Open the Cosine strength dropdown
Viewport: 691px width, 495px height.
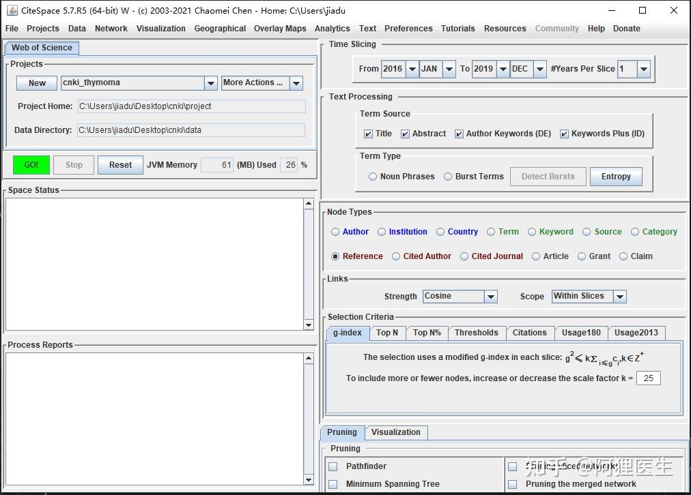pyautogui.click(x=490, y=297)
